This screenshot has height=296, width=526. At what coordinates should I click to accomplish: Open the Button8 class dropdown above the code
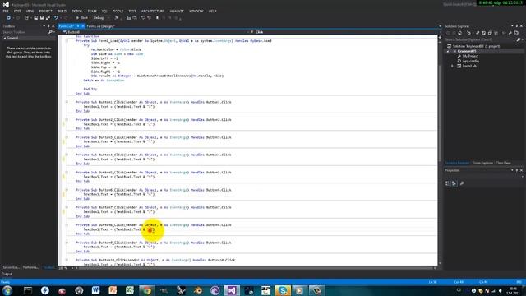click(x=155, y=32)
